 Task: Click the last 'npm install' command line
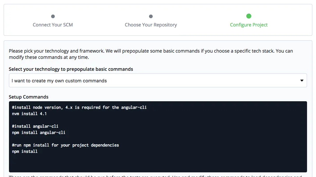25,151
